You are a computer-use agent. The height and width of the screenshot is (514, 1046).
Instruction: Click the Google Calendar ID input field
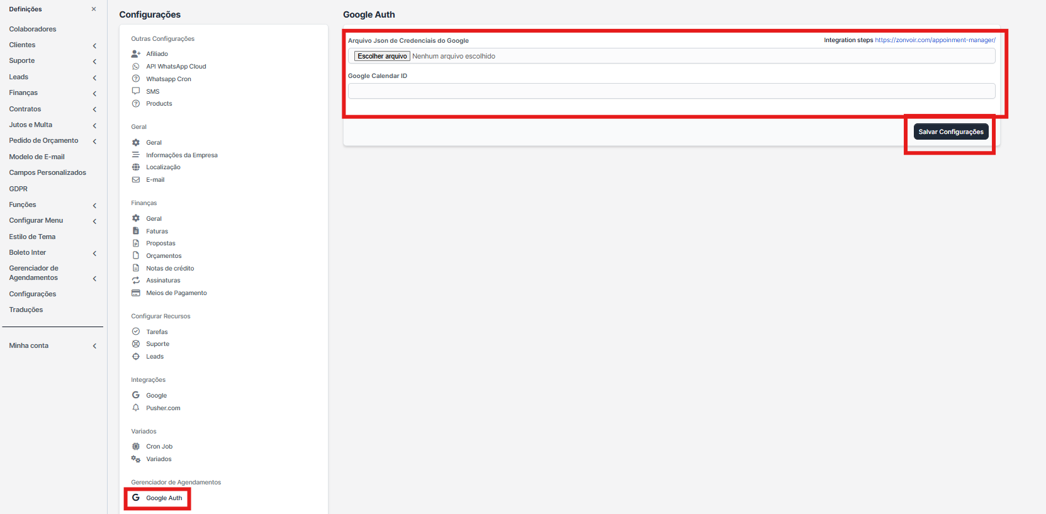(671, 91)
